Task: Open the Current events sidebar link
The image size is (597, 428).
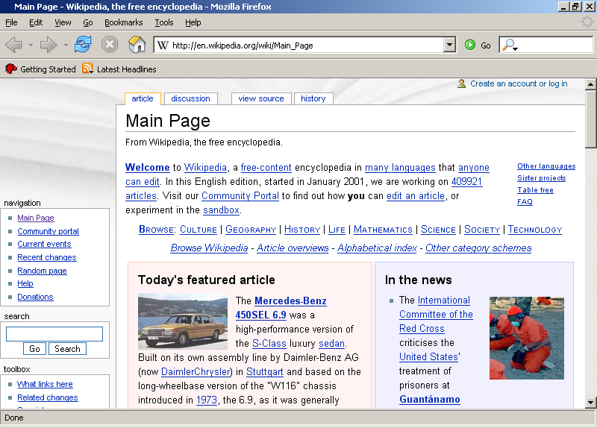Action: (44, 244)
